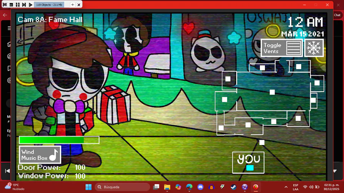Open Task View from the taskbar

(x=156, y=187)
